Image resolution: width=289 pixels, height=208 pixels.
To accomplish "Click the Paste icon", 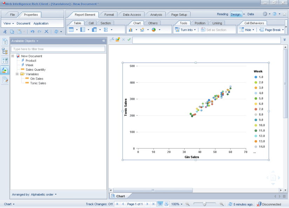I will click(20, 32).
